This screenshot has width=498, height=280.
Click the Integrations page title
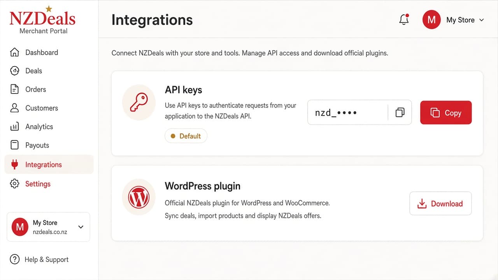(152, 20)
